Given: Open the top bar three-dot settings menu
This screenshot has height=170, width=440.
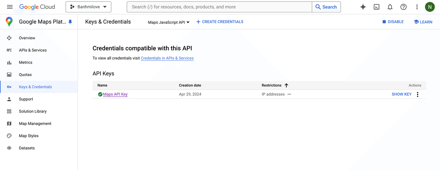Looking at the screenshot, I should (x=417, y=7).
